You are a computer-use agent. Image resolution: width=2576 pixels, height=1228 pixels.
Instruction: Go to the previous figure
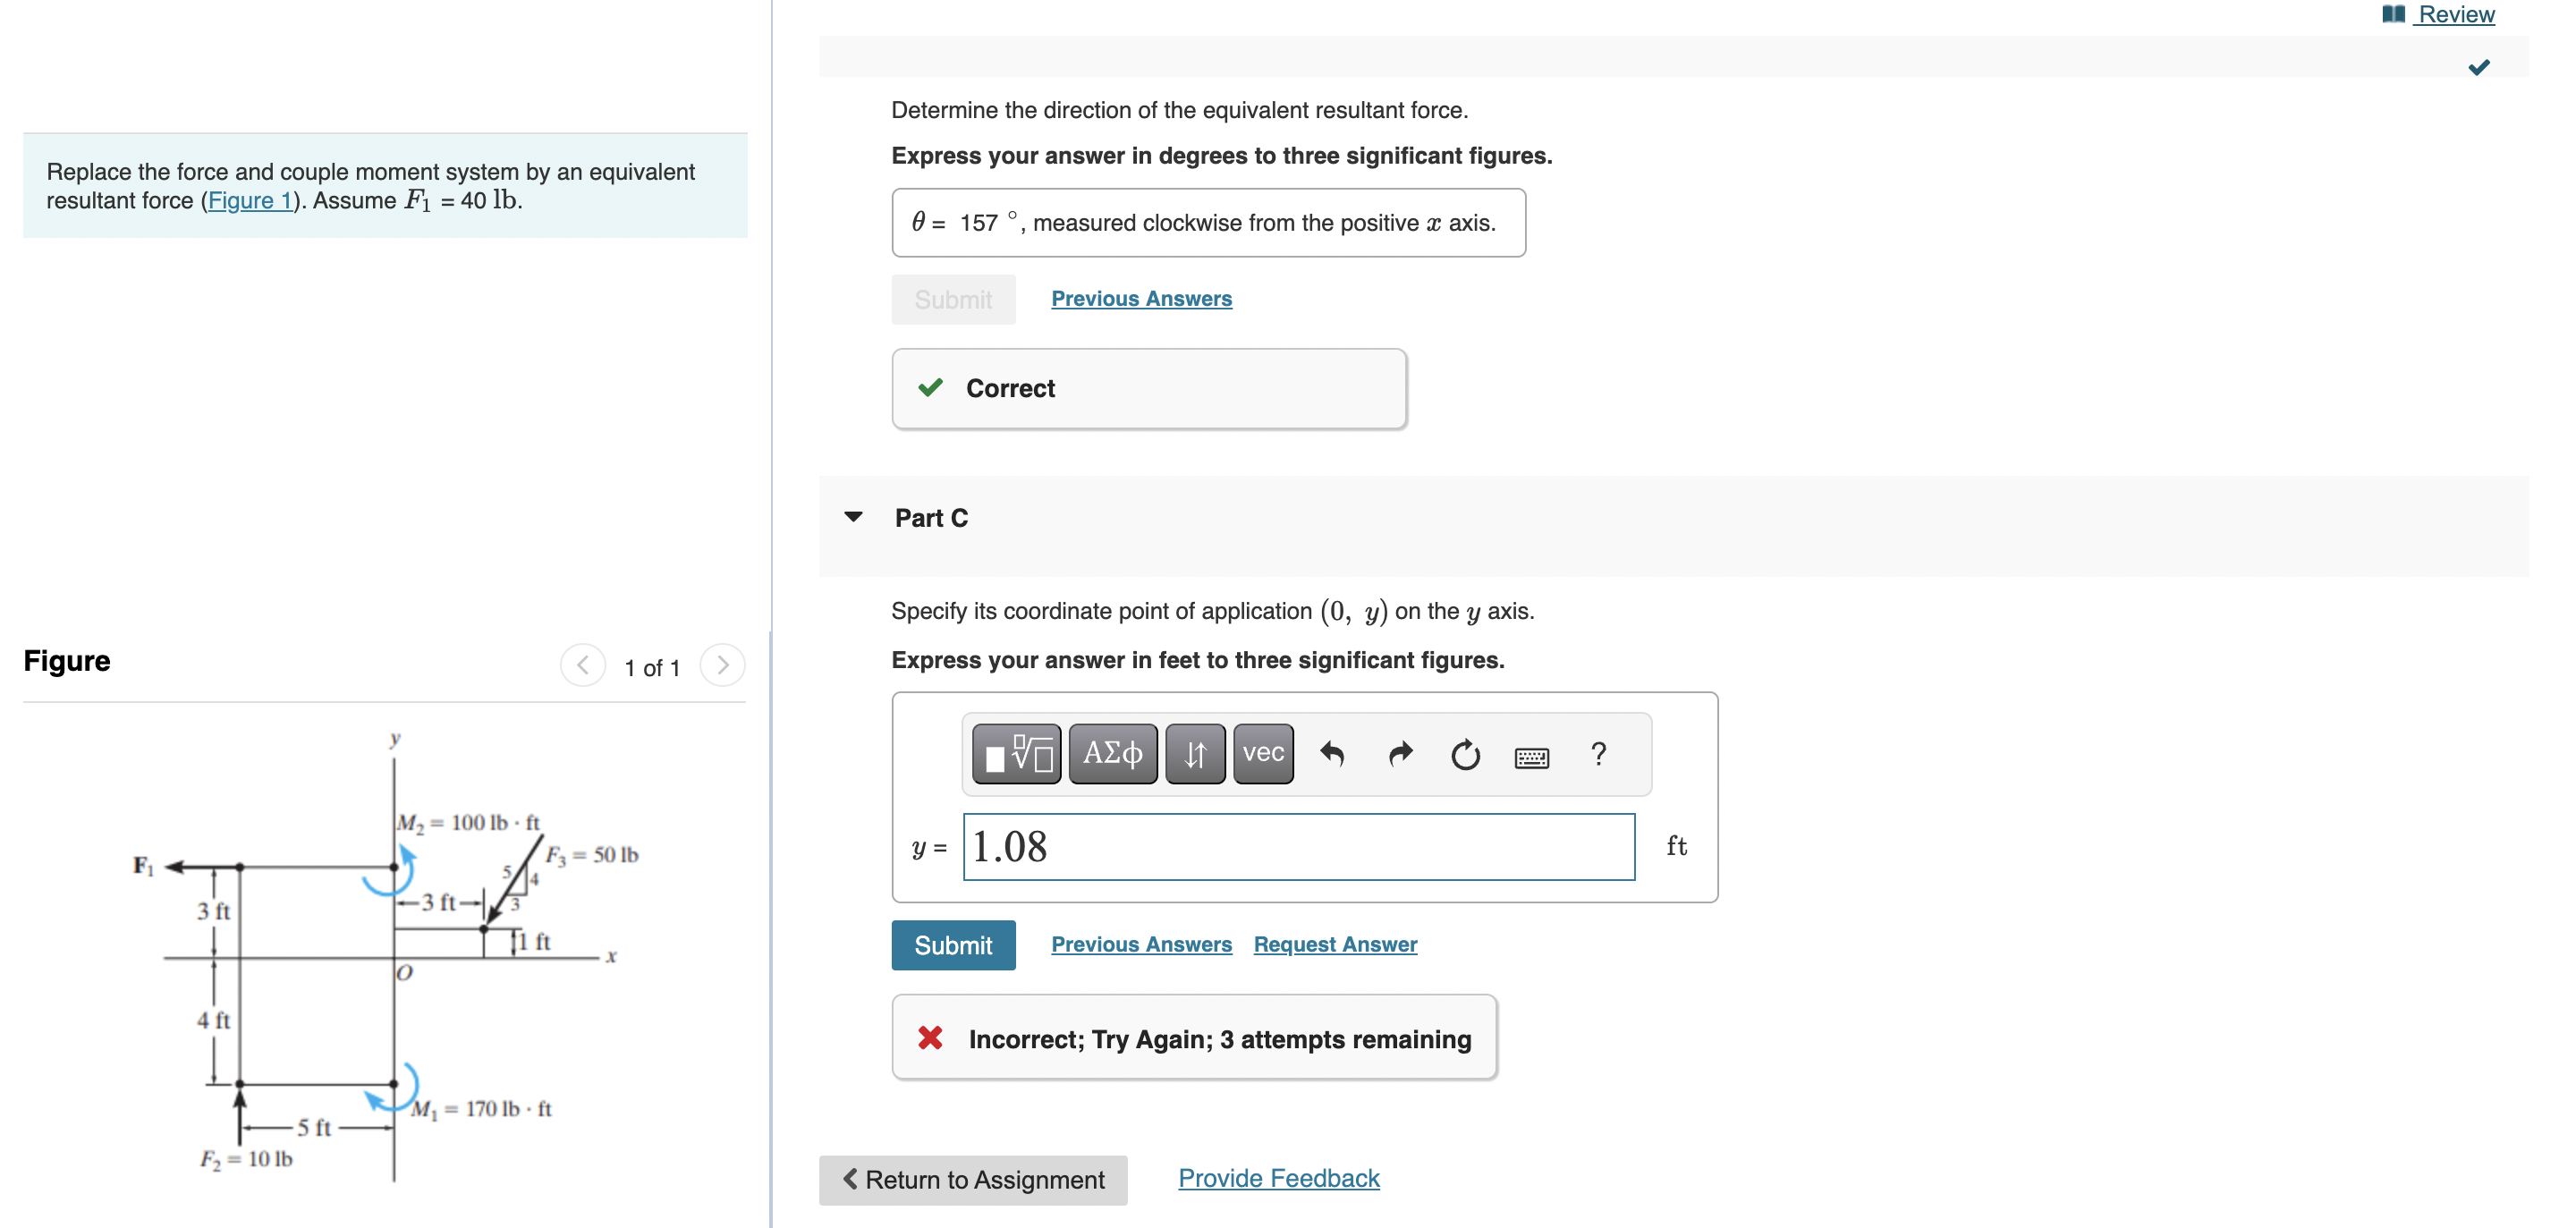tap(583, 665)
